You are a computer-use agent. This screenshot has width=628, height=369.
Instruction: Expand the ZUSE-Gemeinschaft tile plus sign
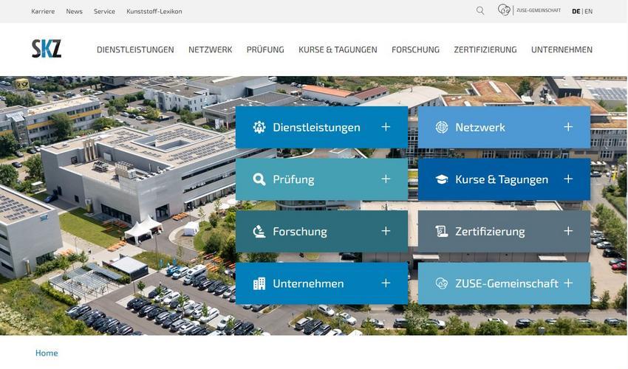pyautogui.click(x=568, y=283)
